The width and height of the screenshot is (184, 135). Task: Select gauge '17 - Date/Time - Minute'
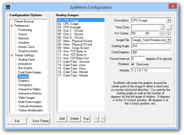pos(81,75)
